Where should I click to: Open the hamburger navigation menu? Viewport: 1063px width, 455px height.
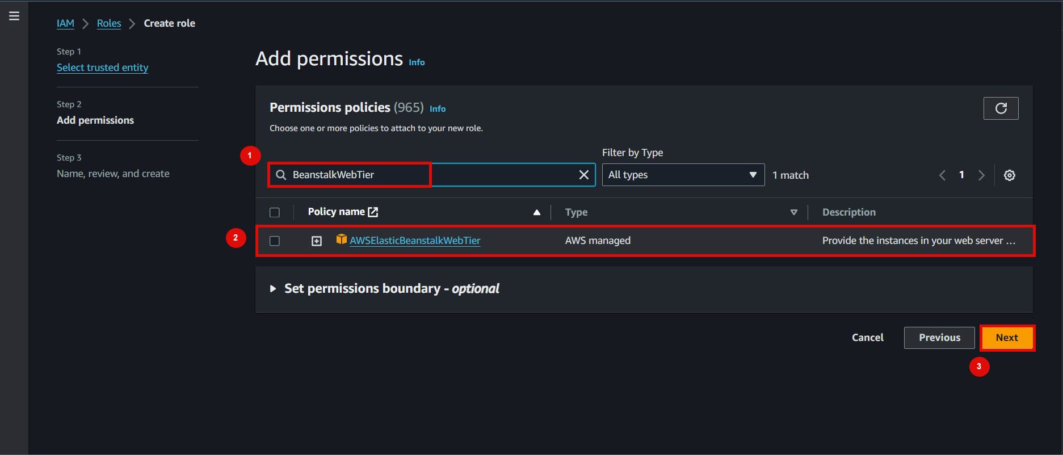[14, 16]
